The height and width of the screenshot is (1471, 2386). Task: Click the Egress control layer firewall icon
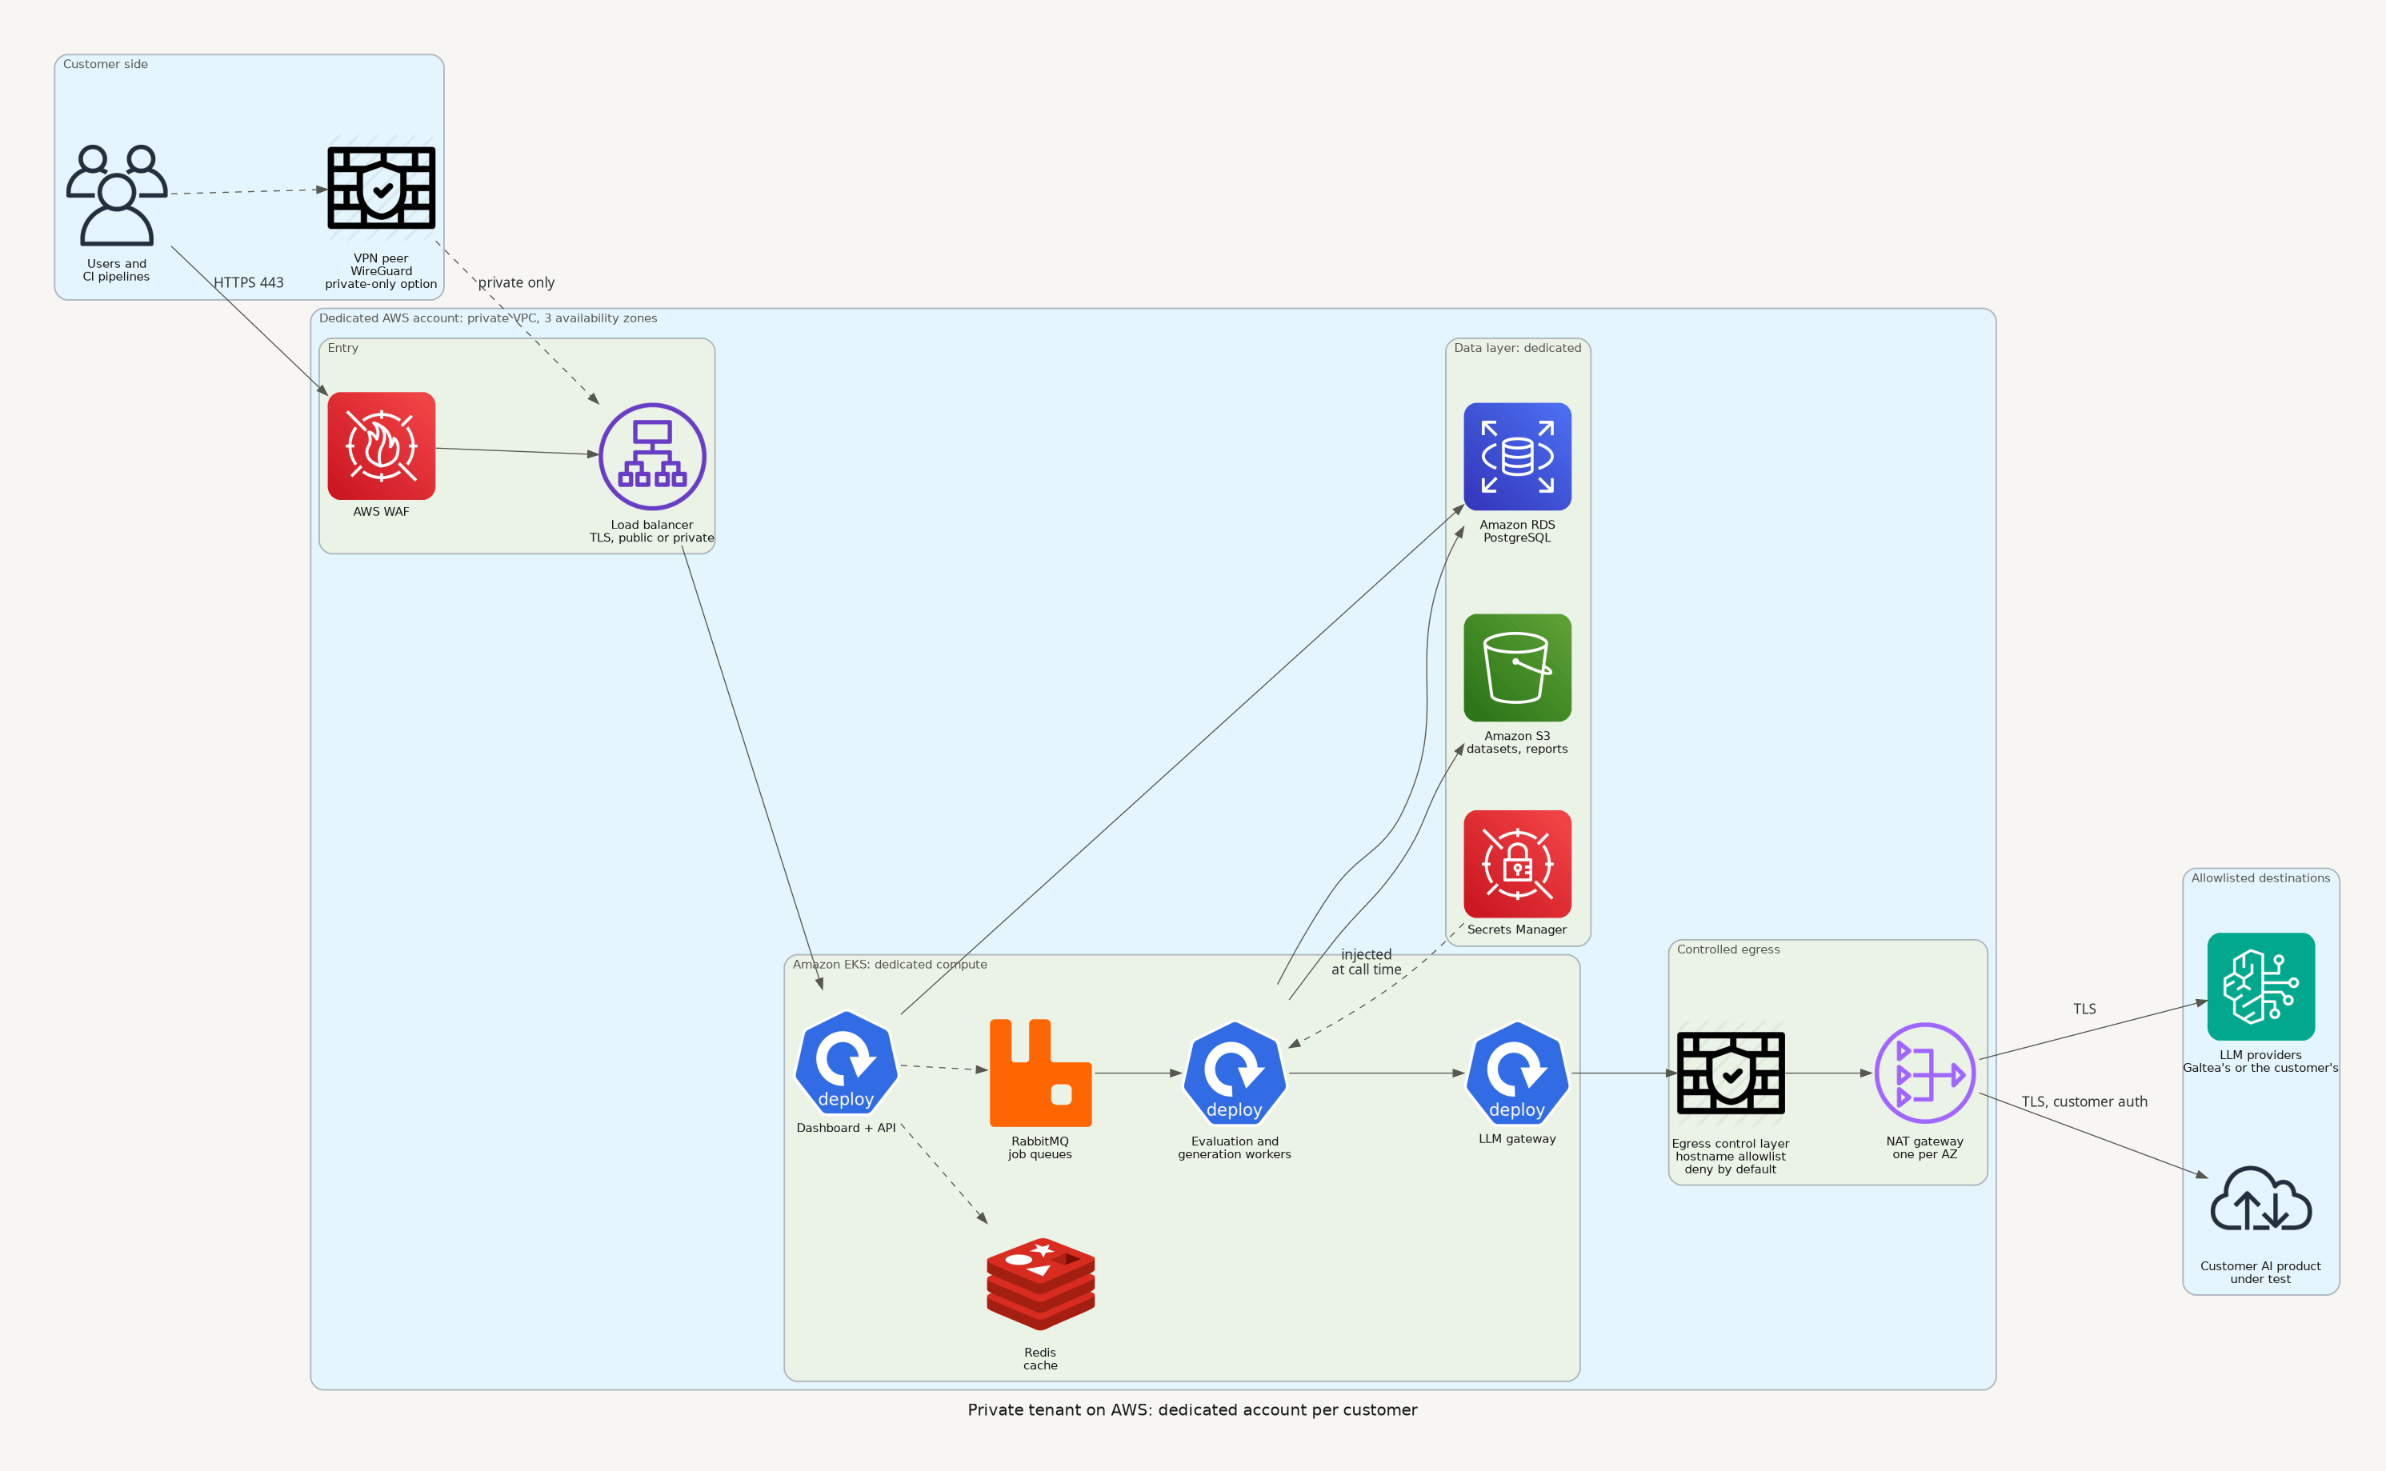pyautogui.click(x=1730, y=1073)
